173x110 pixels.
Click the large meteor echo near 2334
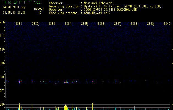click(x=66, y=82)
